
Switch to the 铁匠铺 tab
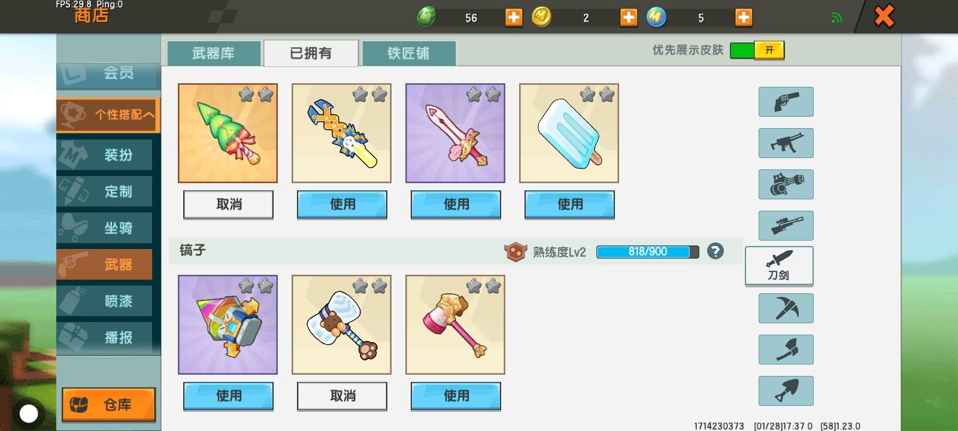[408, 53]
